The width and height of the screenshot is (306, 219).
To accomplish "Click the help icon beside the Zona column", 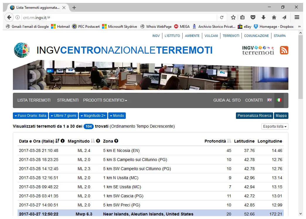I will pos(116,141).
